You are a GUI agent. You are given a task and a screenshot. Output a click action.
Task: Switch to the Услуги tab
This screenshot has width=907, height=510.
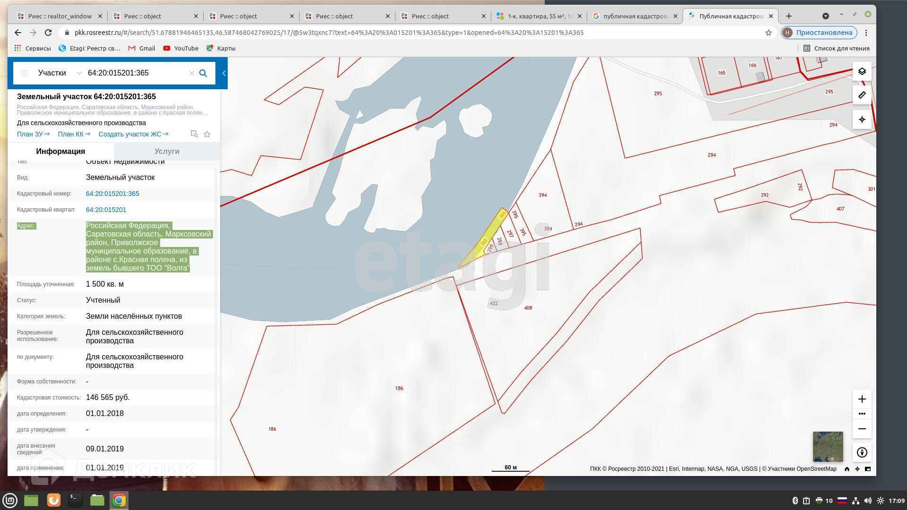tap(167, 152)
